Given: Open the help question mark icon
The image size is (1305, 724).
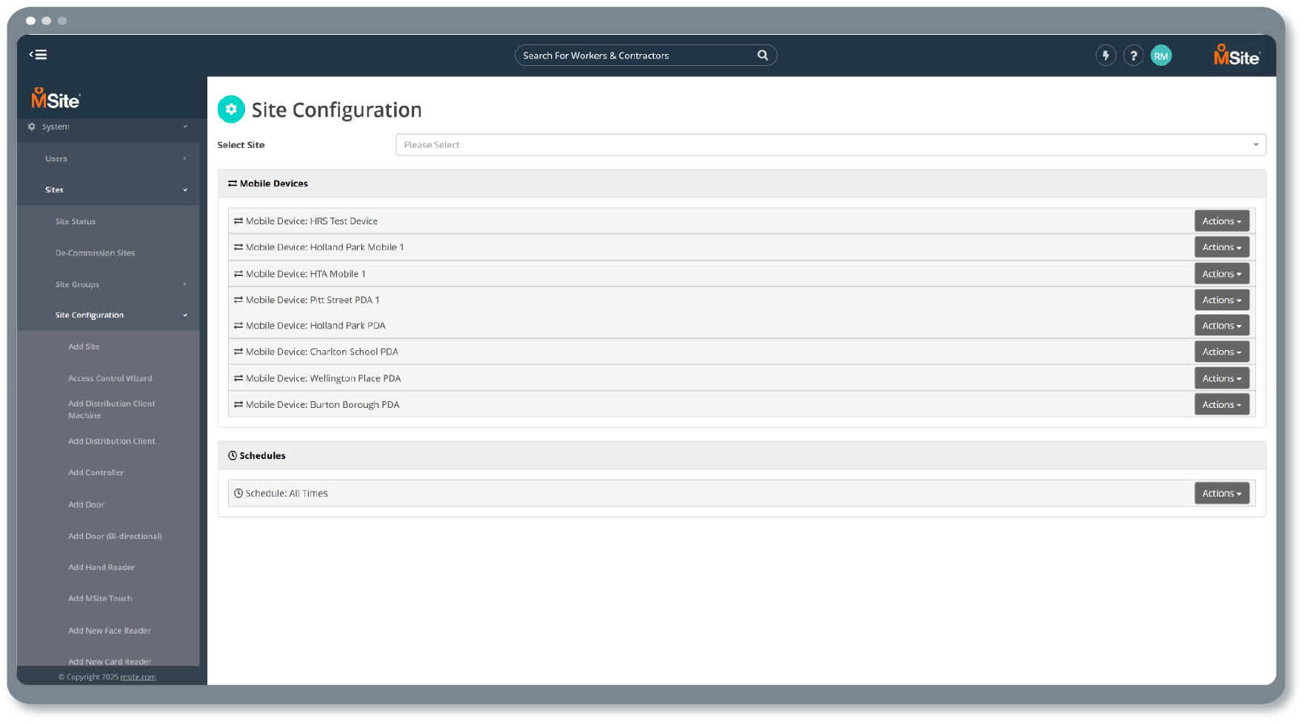Looking at the screenshot, I should click(1133, 55).
